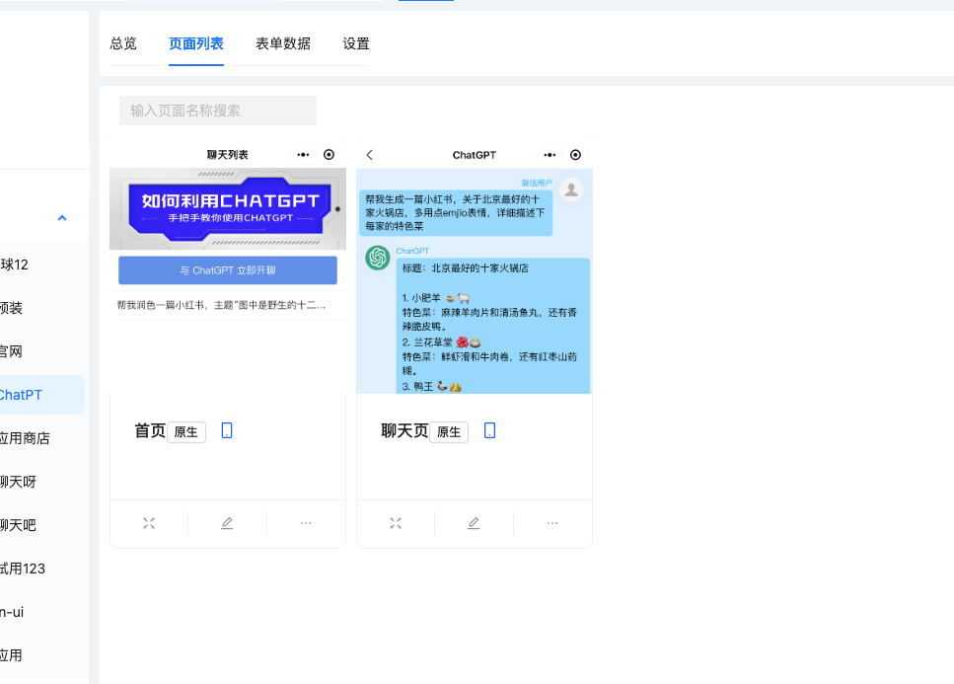Click the target circle icon in ChatGPT header
Image resolution: width=954 pixels, height=684 pixels.
(x=575, y=155)
